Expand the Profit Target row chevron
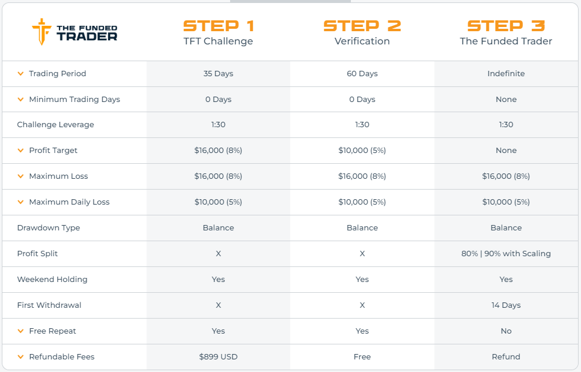 (x=21, y=150)
